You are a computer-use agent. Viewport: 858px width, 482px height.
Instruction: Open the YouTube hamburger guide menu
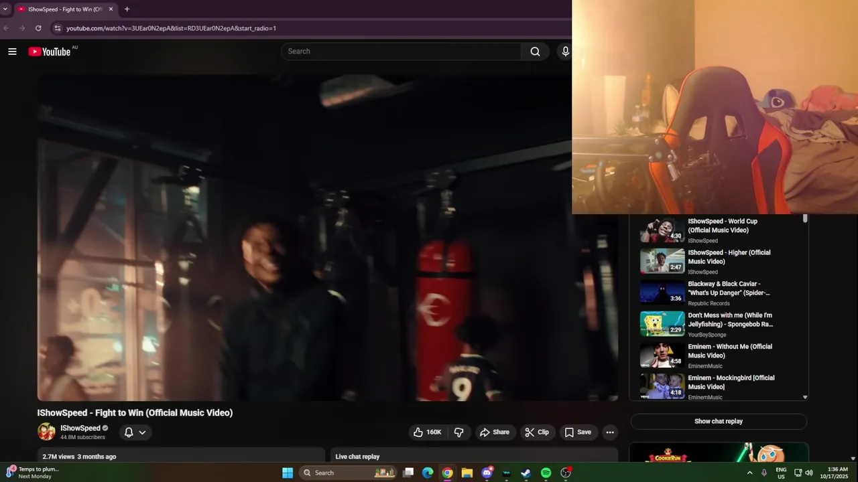point(12,52)
